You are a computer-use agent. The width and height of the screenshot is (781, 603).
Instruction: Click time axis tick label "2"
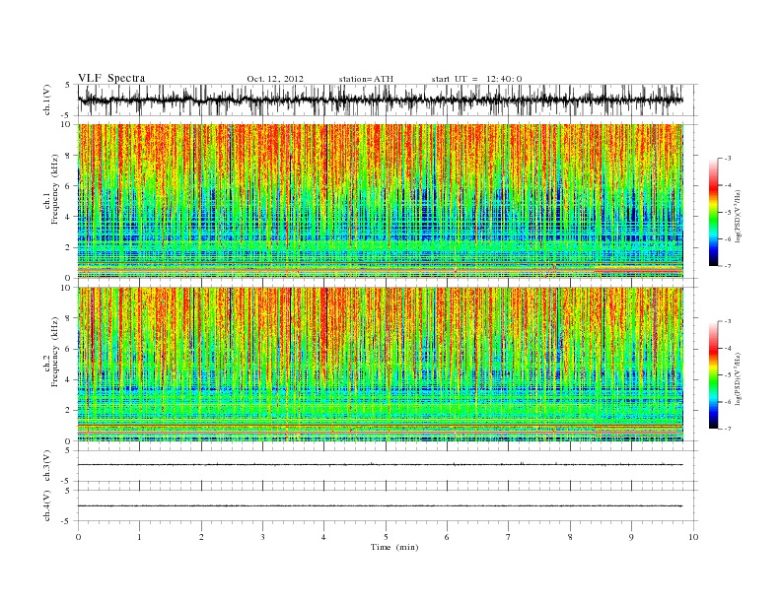[x=201, y=537]
